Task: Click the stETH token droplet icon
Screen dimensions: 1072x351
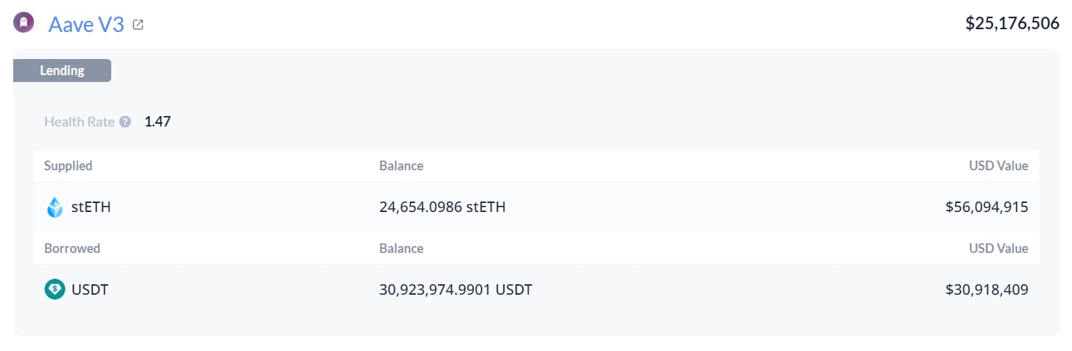Action: click(55, 207)
